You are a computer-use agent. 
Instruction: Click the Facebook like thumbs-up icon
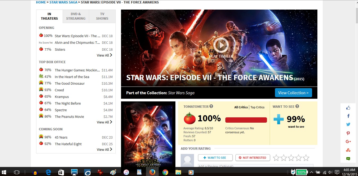click(x=348, y=108)
